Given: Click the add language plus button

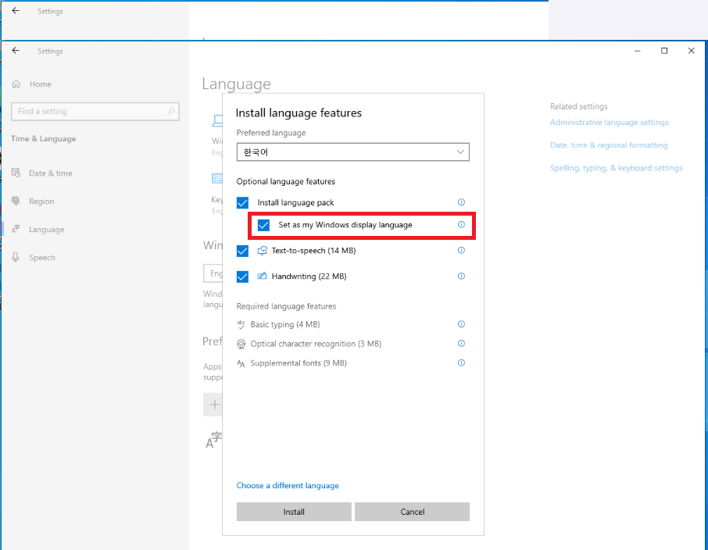Looking at the screenshot, I should tap(213, 405).
